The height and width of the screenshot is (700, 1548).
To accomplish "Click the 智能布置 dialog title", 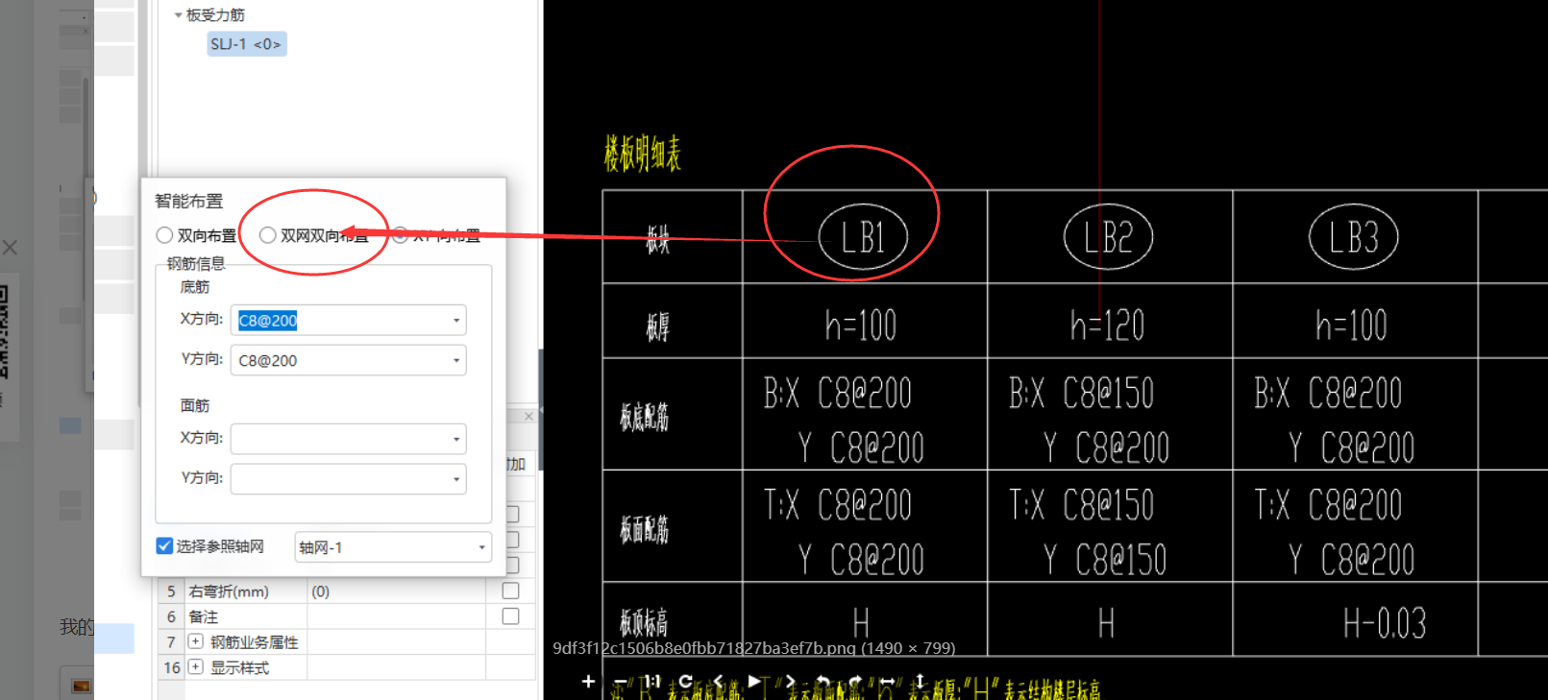I will [x=188, y=202].
